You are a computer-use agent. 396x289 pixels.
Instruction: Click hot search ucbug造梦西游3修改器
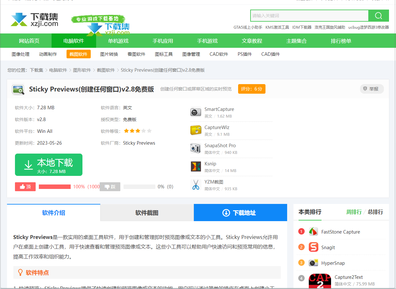tap(369, 27)
